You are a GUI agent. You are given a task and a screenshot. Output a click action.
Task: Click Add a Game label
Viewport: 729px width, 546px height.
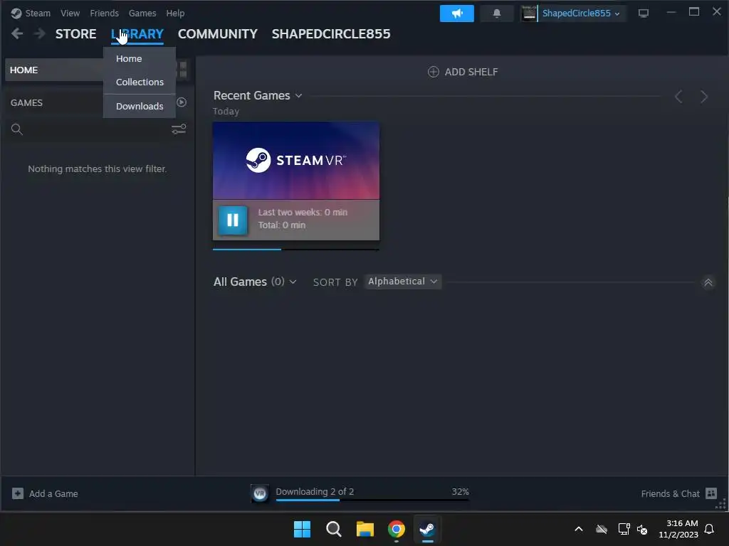coord(53,493)
